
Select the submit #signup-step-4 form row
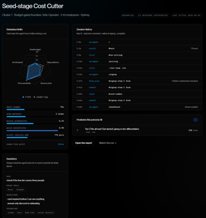(x=137, y=100)
